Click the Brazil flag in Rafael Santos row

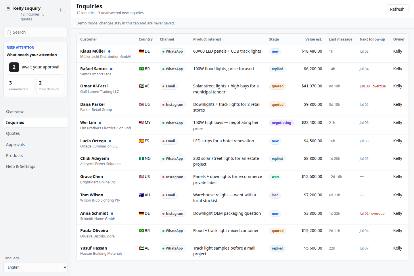click(x=141, y=69)
